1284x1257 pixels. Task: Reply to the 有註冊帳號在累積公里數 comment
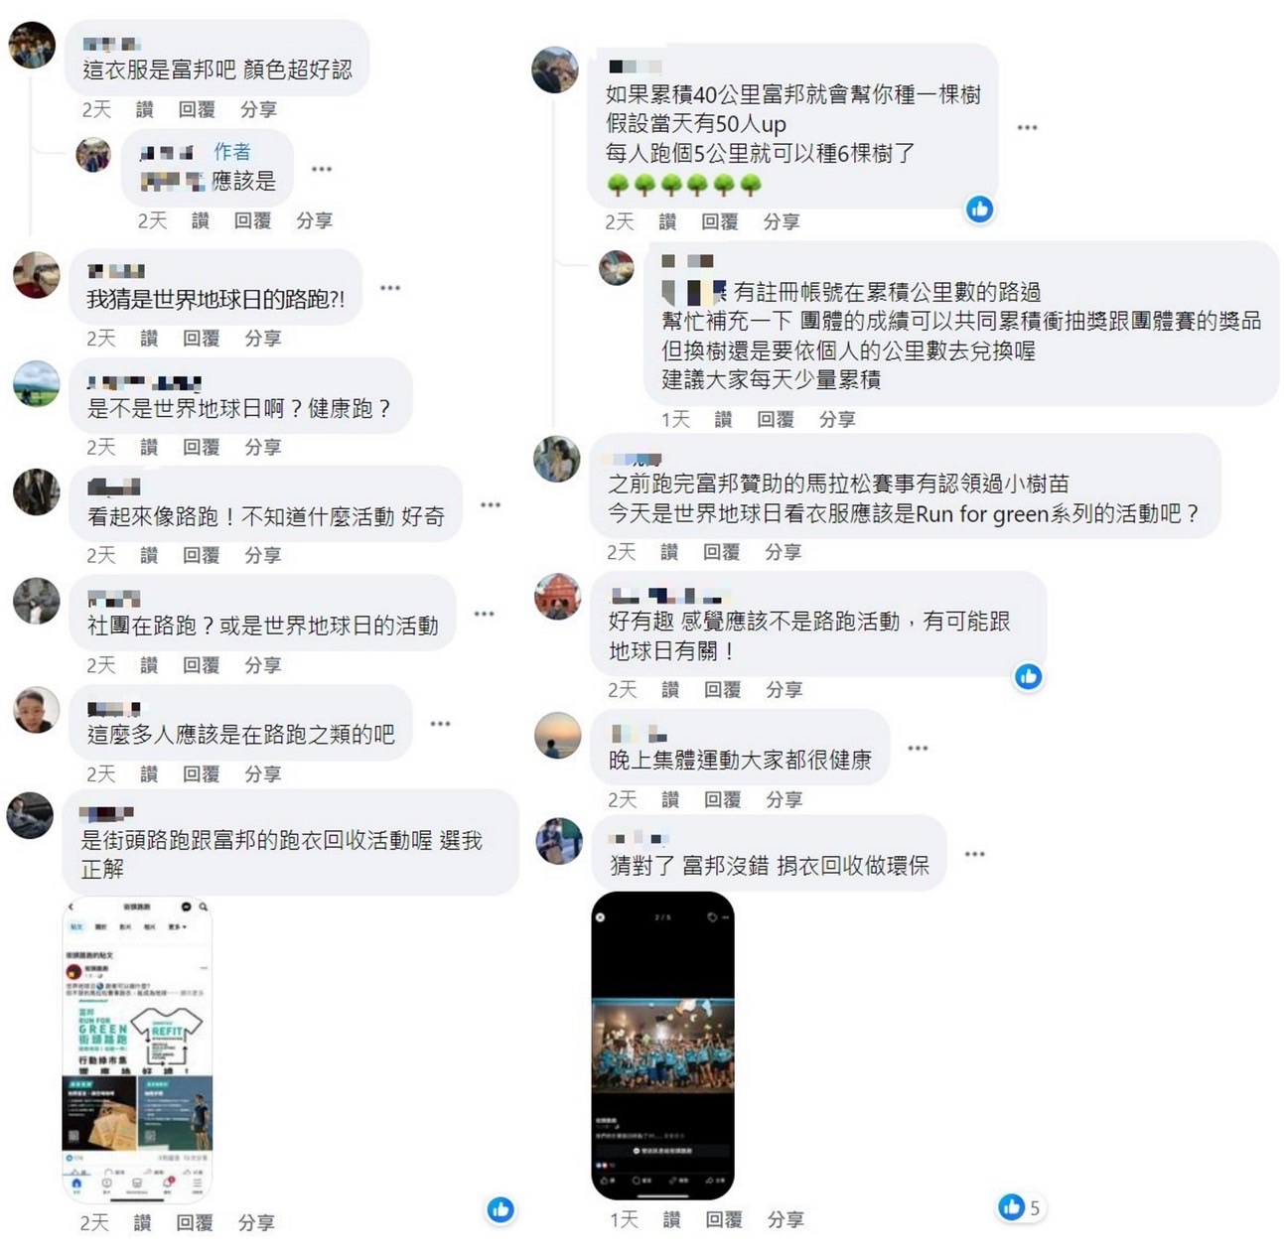coord(776,419)
